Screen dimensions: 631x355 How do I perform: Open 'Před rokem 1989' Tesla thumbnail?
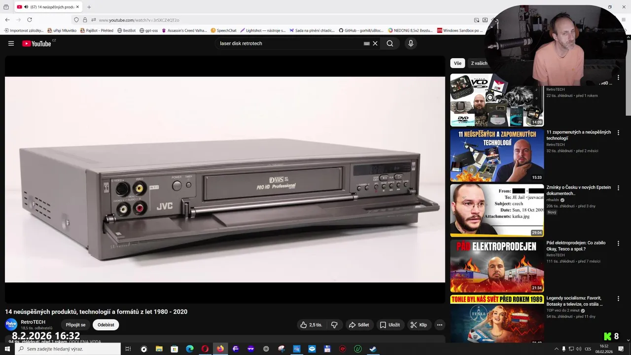click(497, 319)
